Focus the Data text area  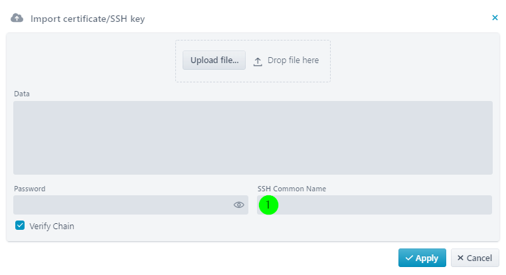[253, 137]
